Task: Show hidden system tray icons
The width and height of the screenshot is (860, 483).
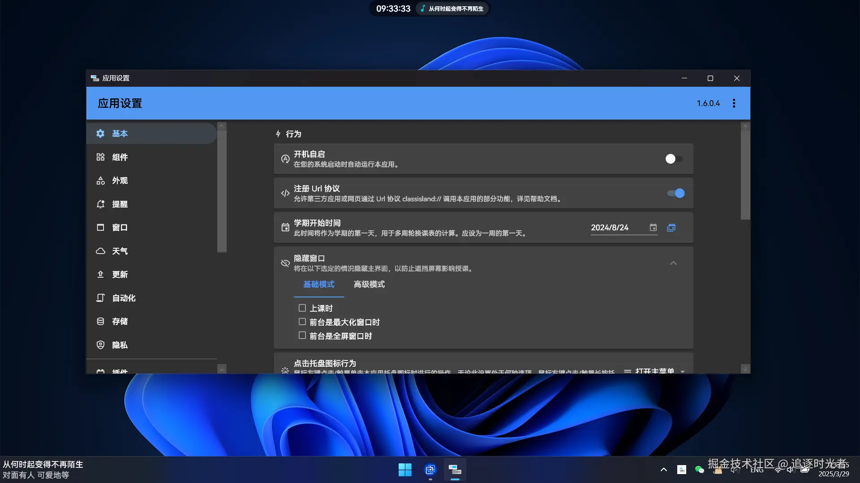Action: point(664,470)
